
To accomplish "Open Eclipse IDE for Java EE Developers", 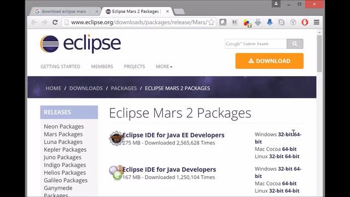I will pyautogui.click(x=173, y=135).
